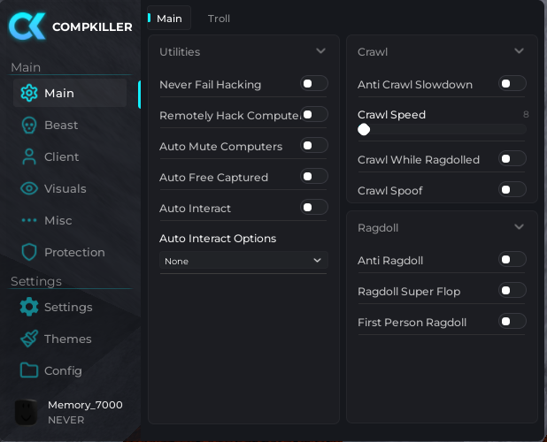
Task: Turn on Anti Ragdoll switch
Action: tap(512, 260)
